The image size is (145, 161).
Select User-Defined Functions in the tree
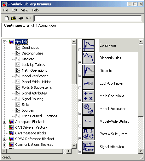pos(39,116)
